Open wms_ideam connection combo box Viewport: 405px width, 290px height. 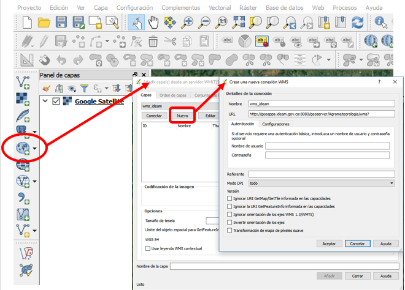[180, 106]
